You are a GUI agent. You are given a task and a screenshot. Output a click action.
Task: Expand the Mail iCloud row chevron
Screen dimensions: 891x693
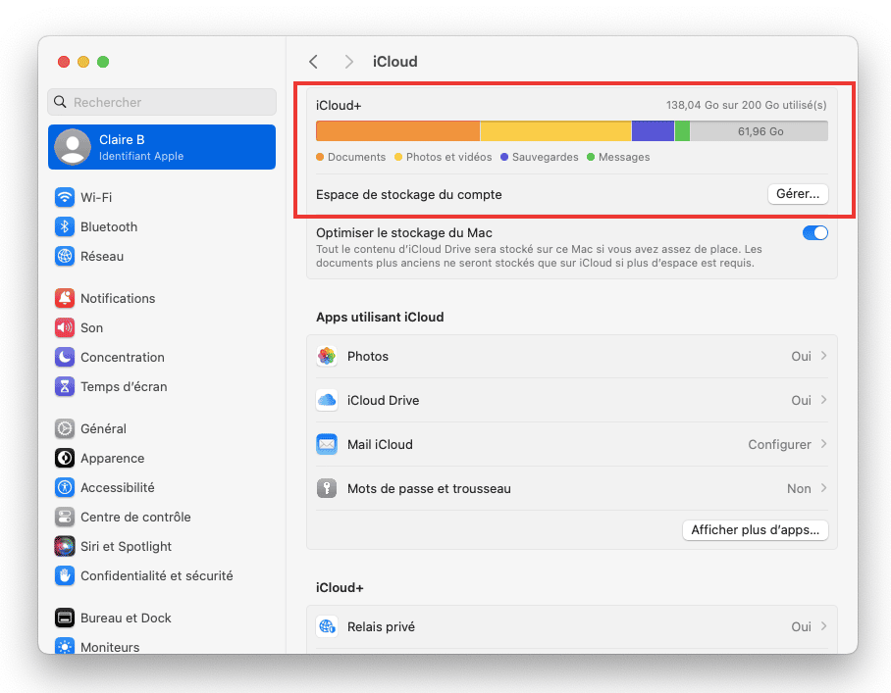pyautogui.click(x=823, y=444)
